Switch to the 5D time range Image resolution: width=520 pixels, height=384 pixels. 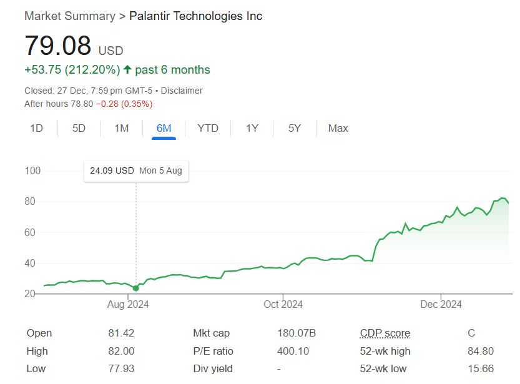coord(79,129)
